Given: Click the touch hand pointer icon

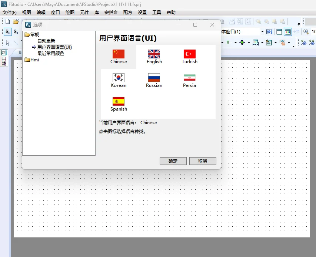Looking at the screenshot, I should click(282, 43).
